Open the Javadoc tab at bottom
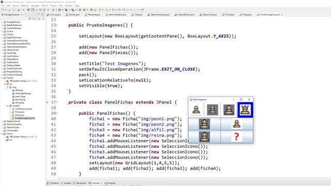The image size is (331, 186). coord(66,183)
